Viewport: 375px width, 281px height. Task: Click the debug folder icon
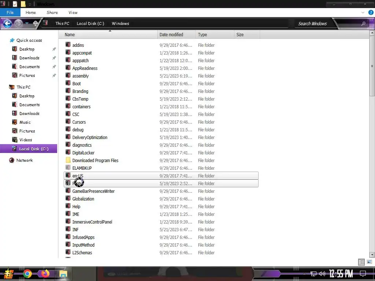(68, 129)
